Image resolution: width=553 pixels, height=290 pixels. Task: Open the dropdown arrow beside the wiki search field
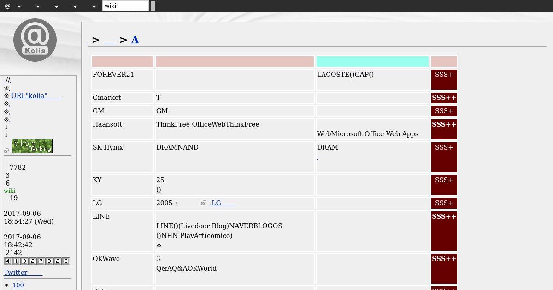click(x=94, y=6)
